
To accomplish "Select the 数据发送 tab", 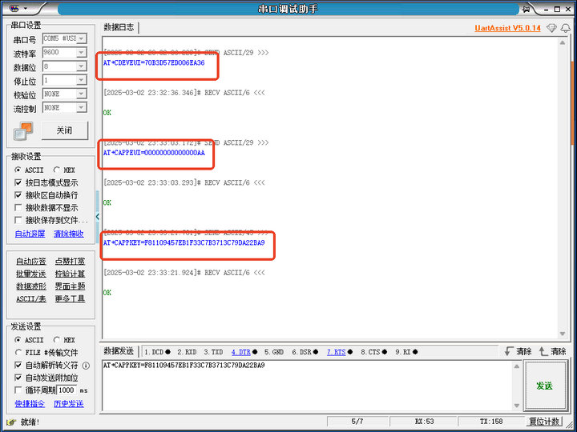I will [119, 351].
